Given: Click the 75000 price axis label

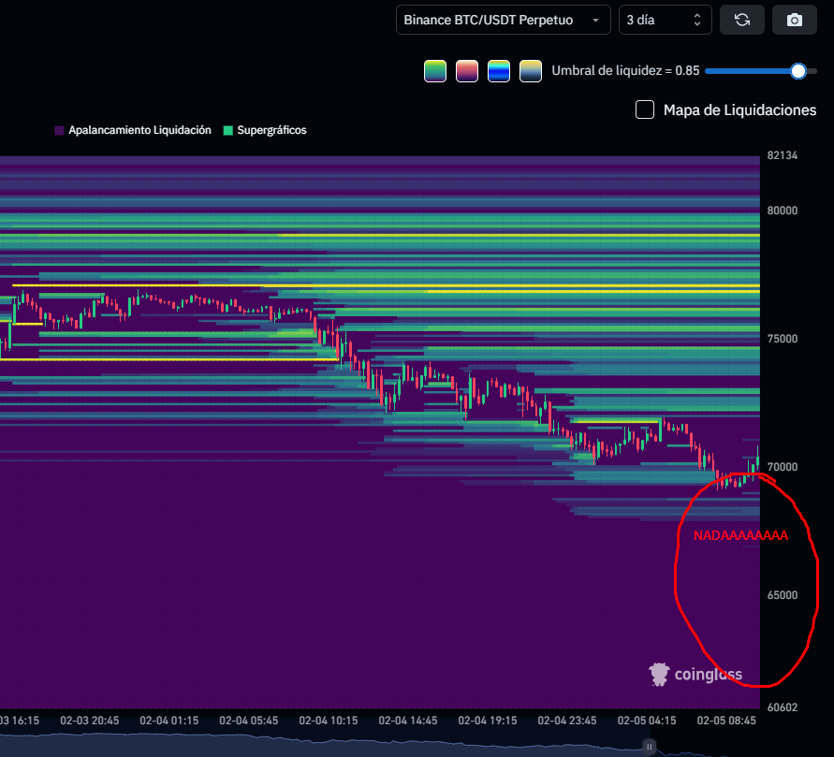Looking at the screenshot, I should click(x=782, y=339).
